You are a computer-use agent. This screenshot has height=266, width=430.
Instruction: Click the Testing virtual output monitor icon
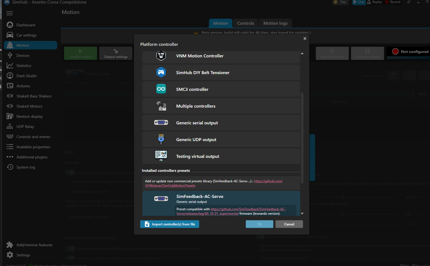click(161, 156)
